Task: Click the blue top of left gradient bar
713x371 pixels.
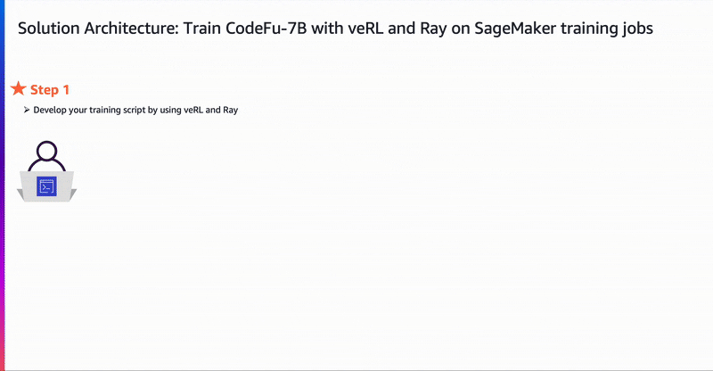Action: click(x=3, y=28)
